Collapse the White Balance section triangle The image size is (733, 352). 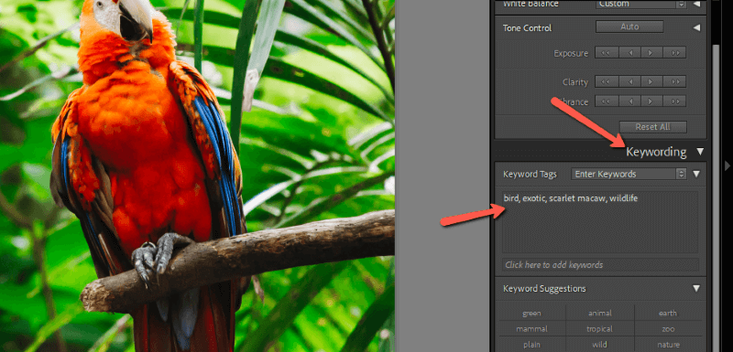[x=696, y=4]
